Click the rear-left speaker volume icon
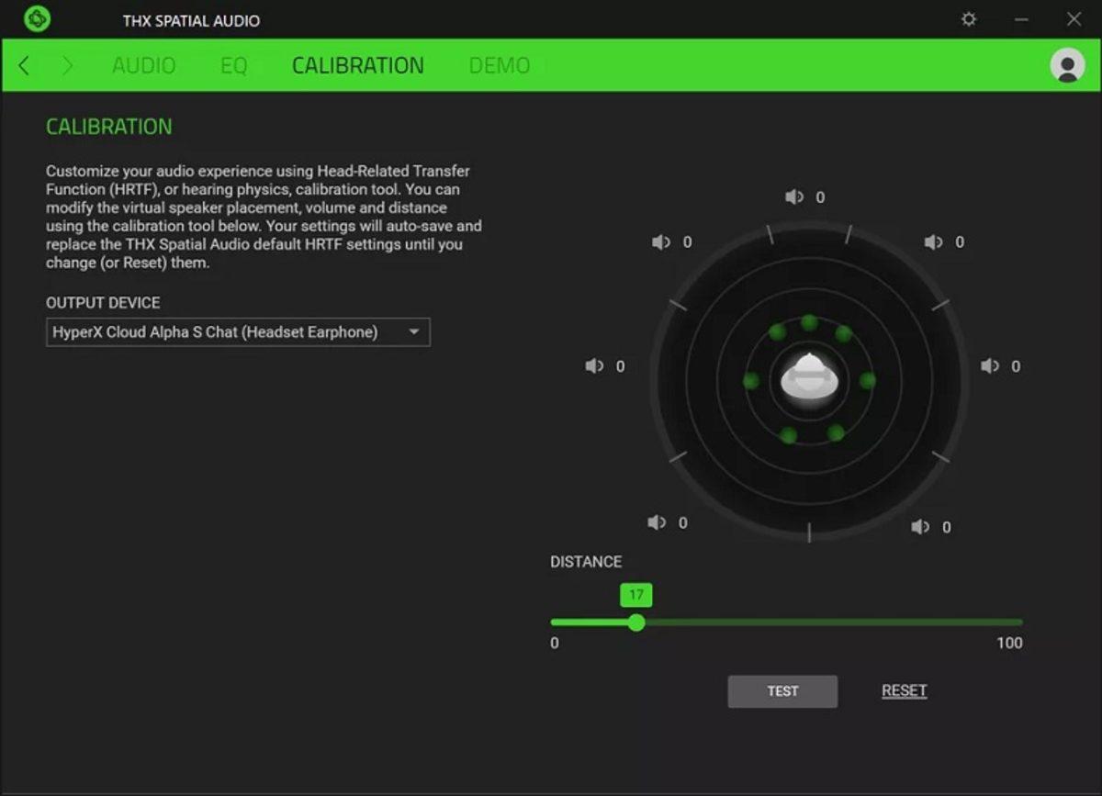Viewport: 1102px width, 796px height. point(656,521)
